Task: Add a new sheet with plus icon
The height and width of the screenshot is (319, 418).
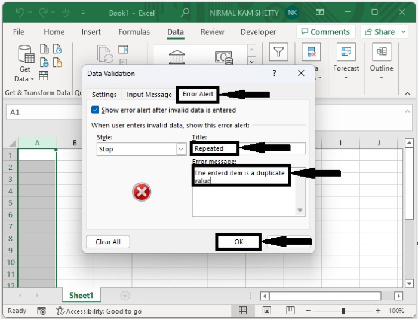Action: coord(125,296)
